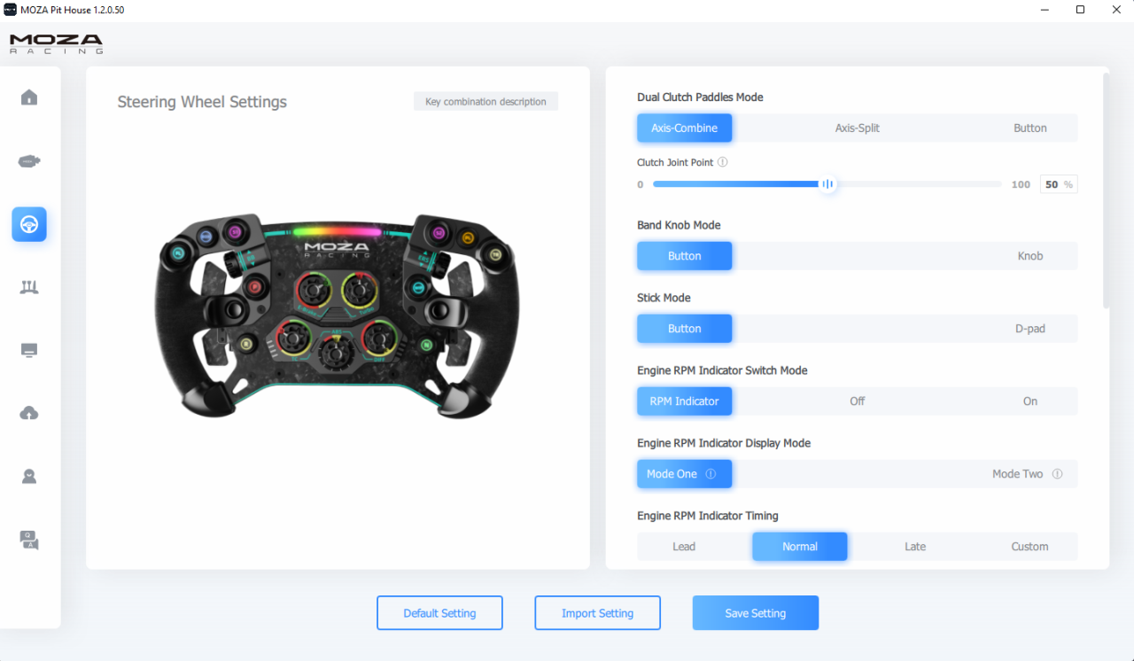Open the dashboard display sidebar icon
The image size is (1134, 661).
pyautogui.click(x=29, y=350)
